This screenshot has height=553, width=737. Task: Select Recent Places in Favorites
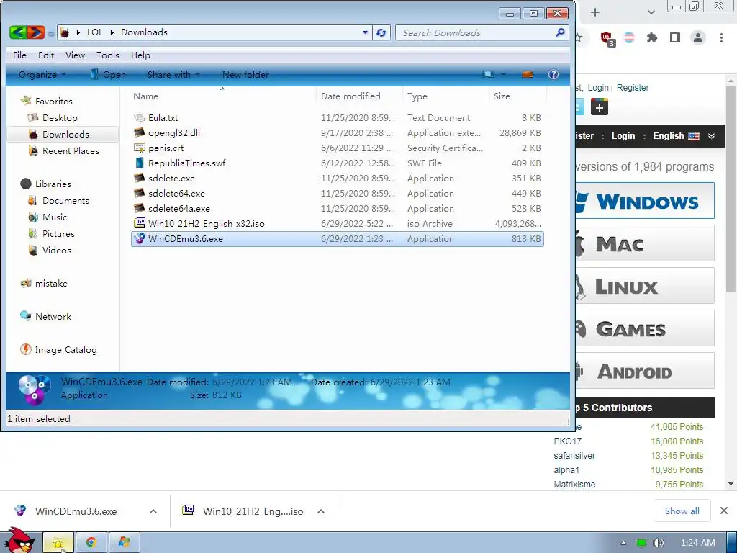pyautogui.click(x=71, y=151)
